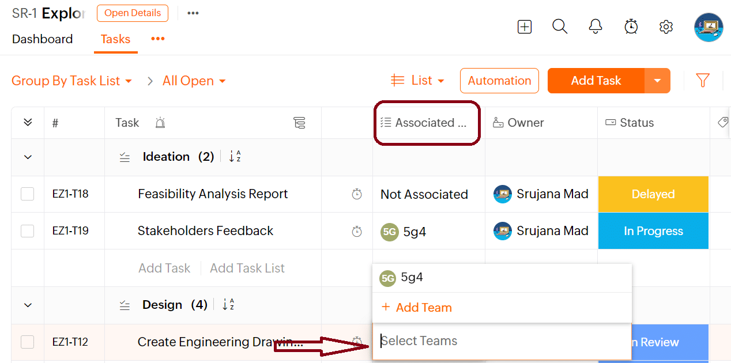This screenshot has width=731, height=363.
Task: Click task ID EZ1-T12
Action: tap(70, 342)
